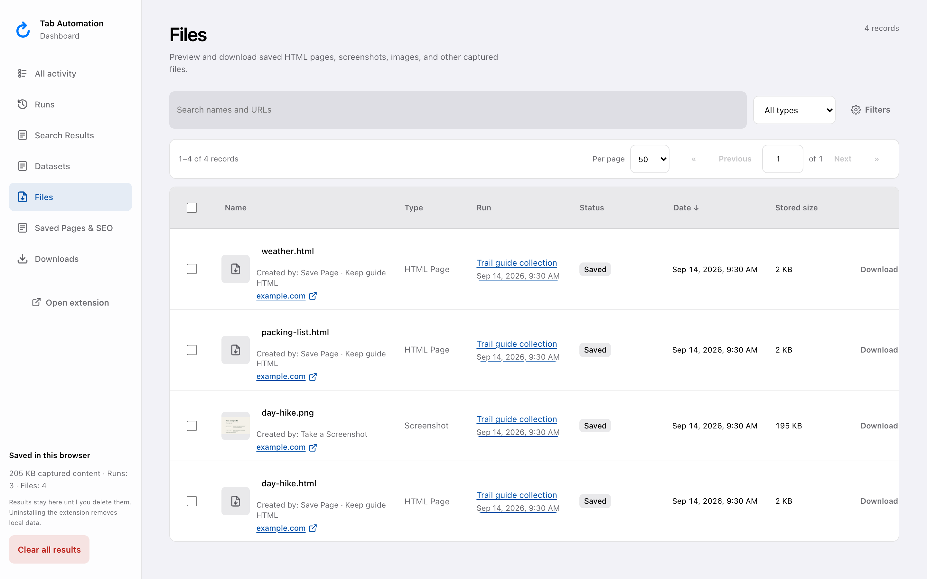Click external-link icon in weather.html row

(x=313, y=296)
